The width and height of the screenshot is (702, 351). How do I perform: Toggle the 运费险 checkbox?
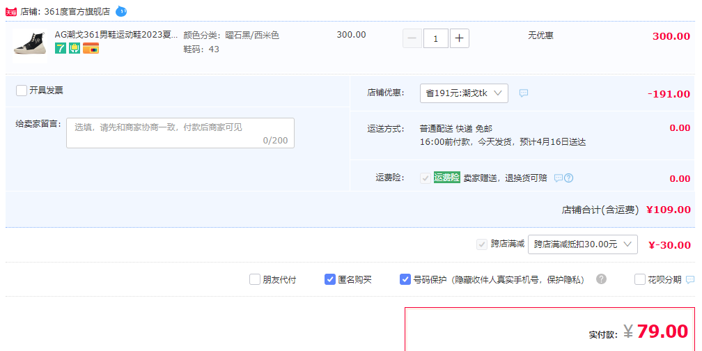[x=426, y=178]
